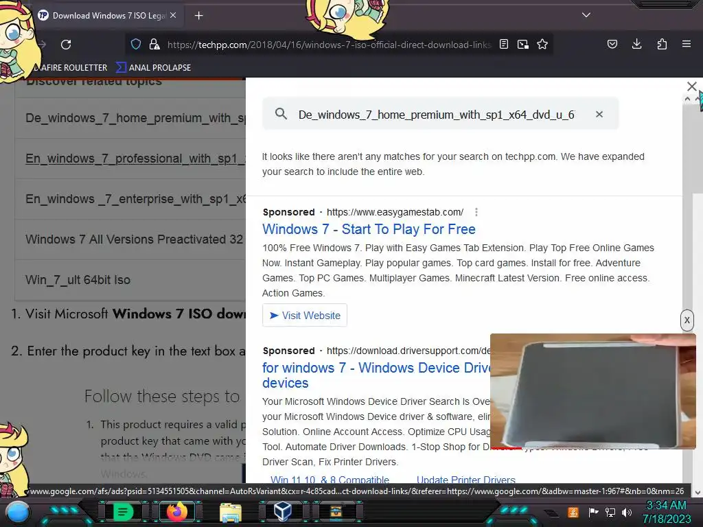This screenshot has height=527, width=703.
Task: Select 'Windows 7 All Versions Preactivated' topic
Action: click(x=130, y=239)
